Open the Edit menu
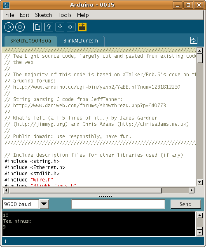The image size is (206, 247). coord(25,15)
